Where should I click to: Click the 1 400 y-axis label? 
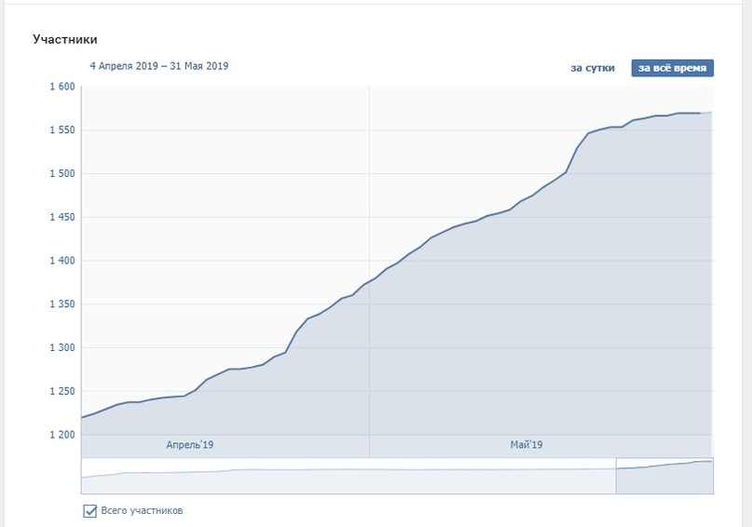pos(62,261)
